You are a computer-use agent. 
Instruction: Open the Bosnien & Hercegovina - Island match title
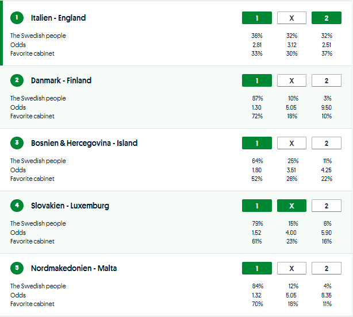84,143
